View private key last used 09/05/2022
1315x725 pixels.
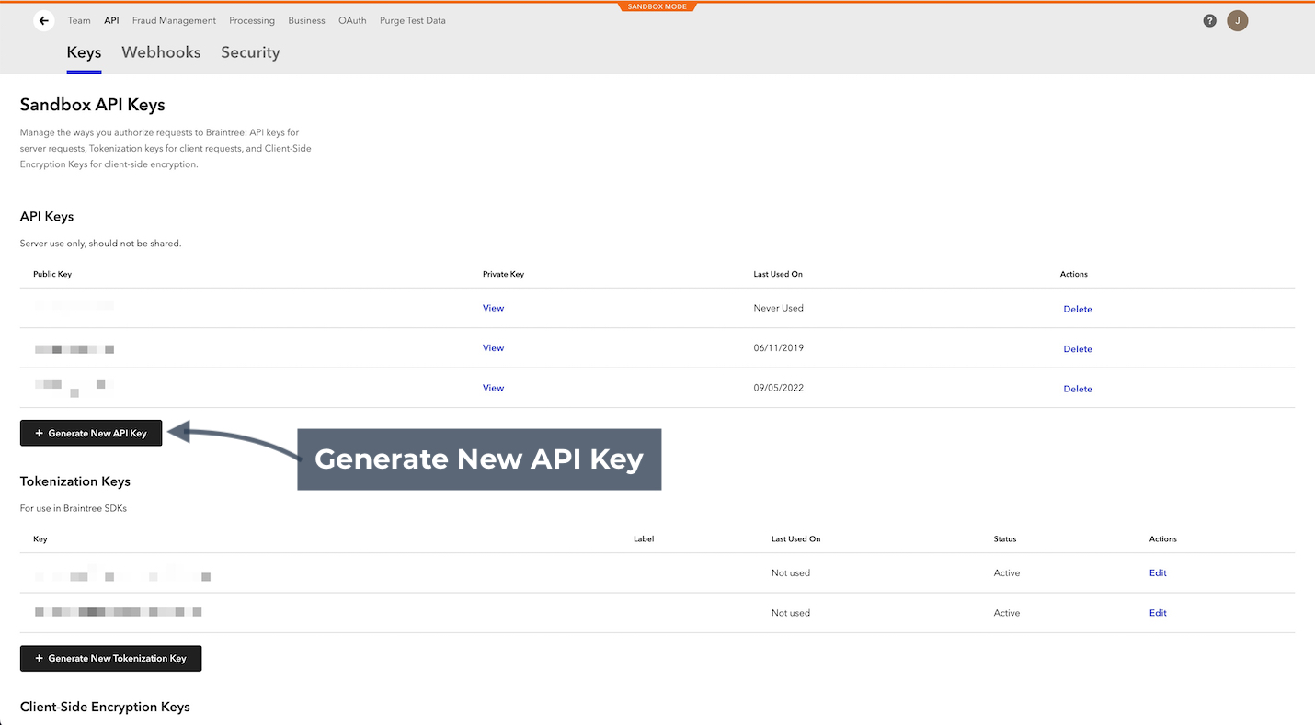493,388
